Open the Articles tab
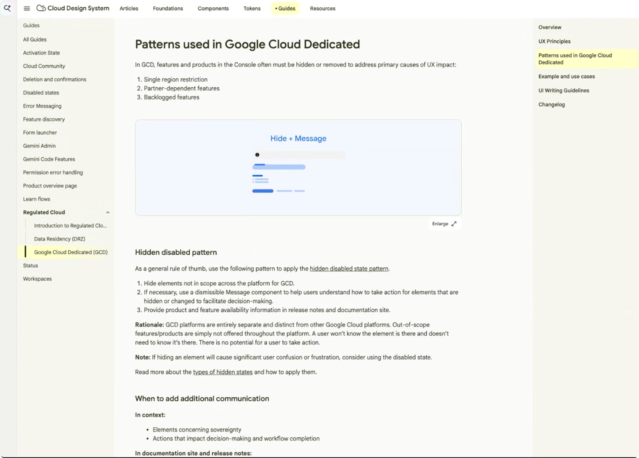Viewport: 639px width, 458px height. pos(129,8)
